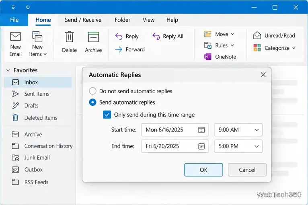Click the Categorize colored squares icon

(x=257, y=48)
